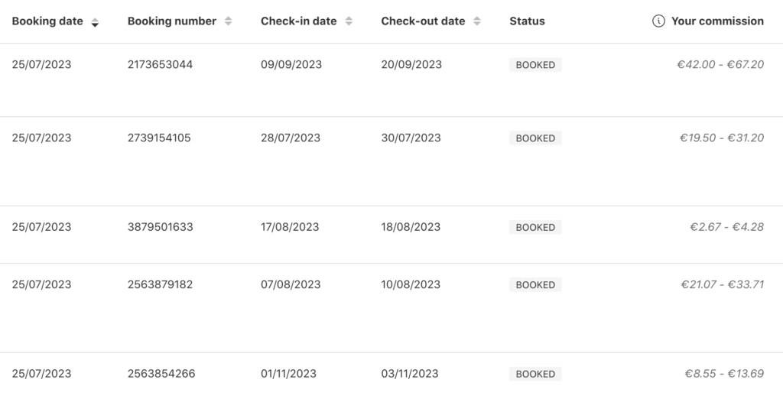Click booking number 3879501633

pyautogui.click(x=160, y=227)
